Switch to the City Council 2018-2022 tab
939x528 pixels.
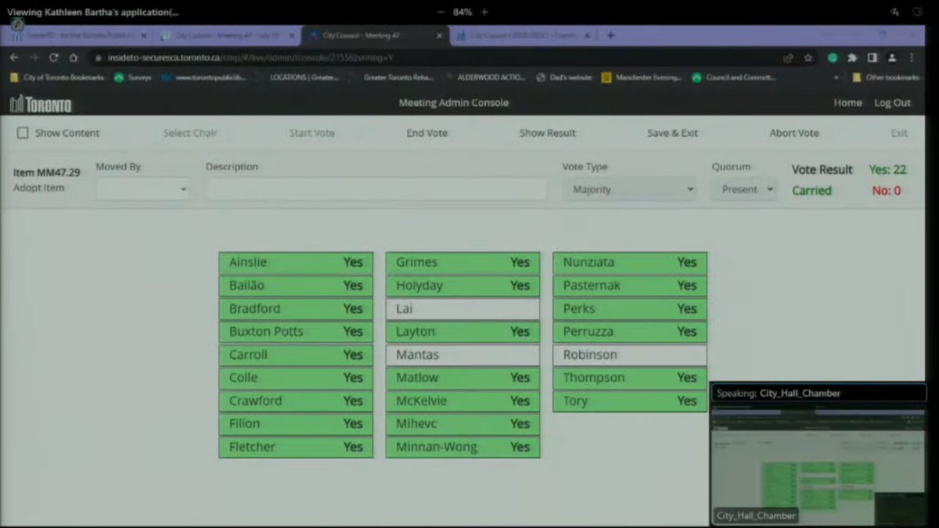pyautogui.click(x=522, y=35)
